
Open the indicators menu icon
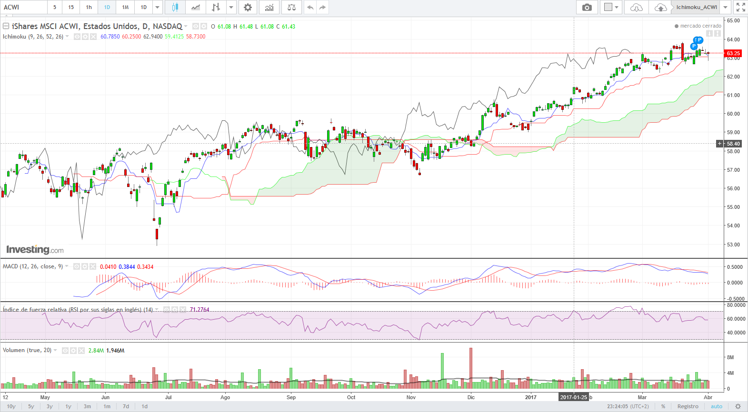pos(269,7)
